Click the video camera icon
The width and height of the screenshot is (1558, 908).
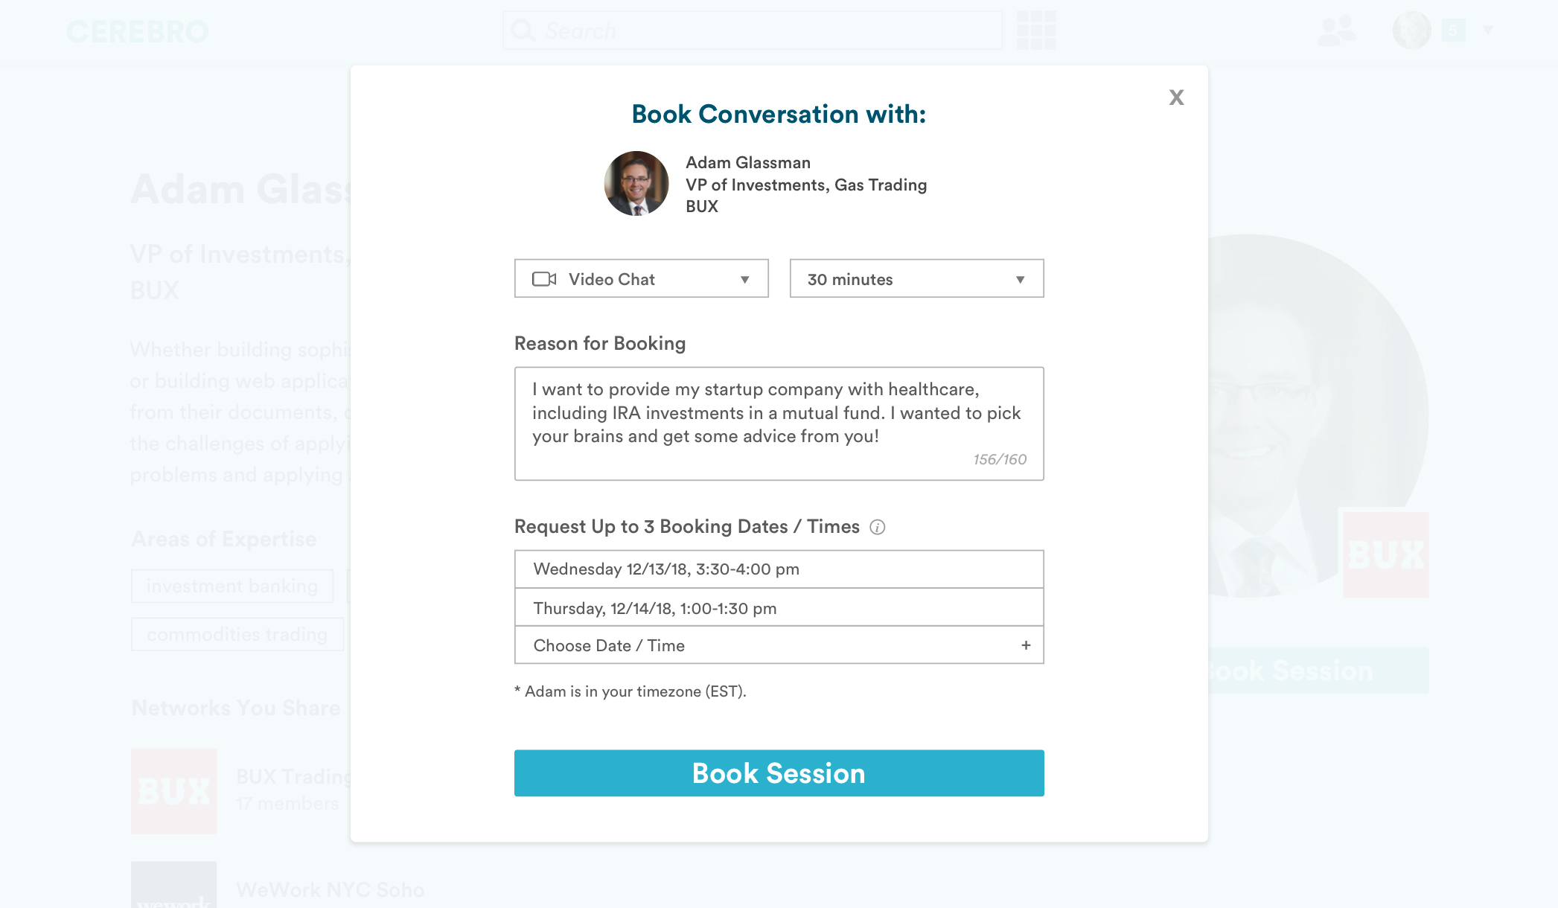click(x=544, y=279)
